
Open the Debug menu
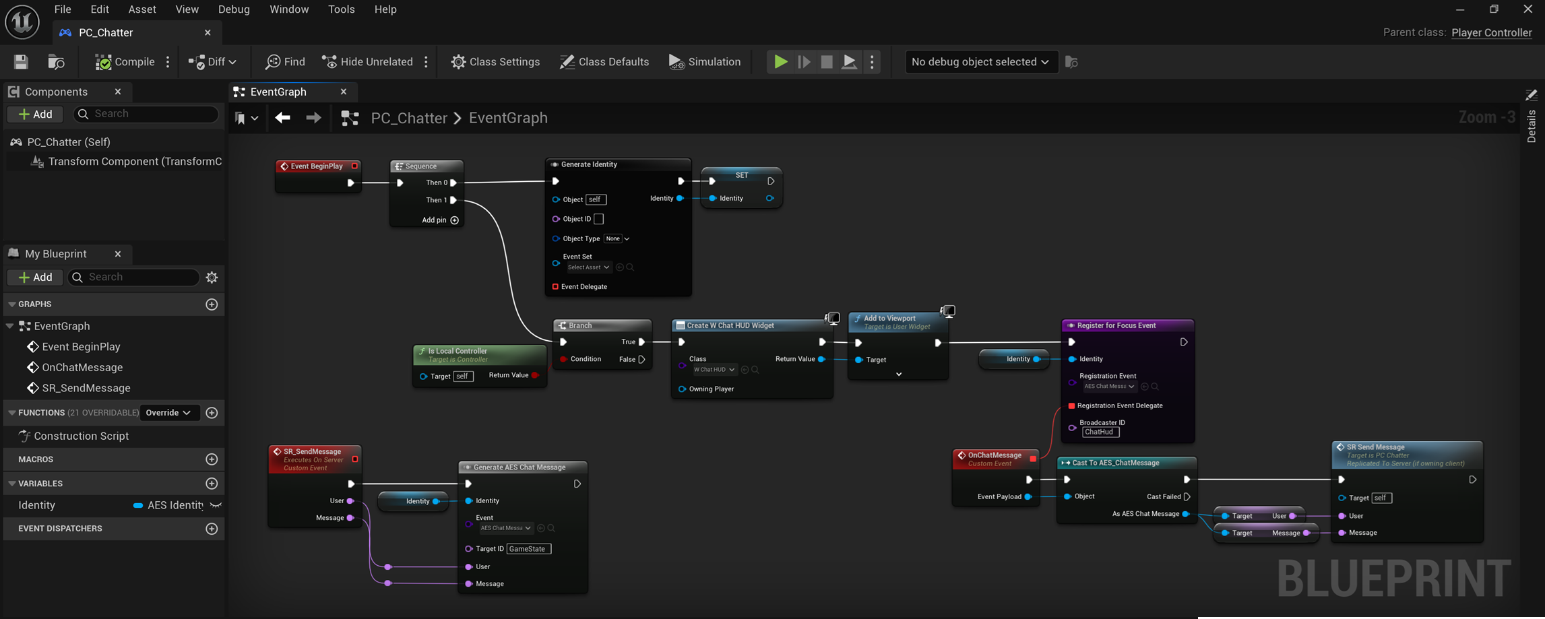click(233, 9)
